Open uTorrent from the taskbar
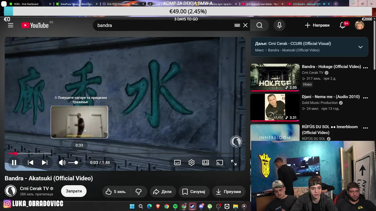The width and height of the screenshot is (376, 211). point(210,207)
